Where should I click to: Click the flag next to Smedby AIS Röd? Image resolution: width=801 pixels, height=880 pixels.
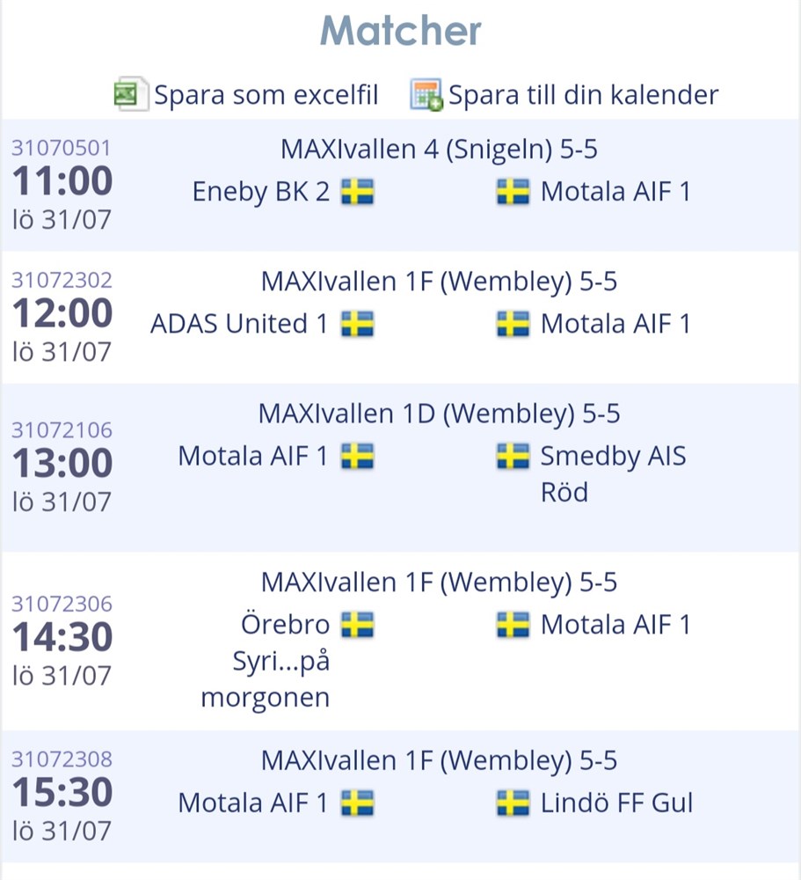click(513, 456)
